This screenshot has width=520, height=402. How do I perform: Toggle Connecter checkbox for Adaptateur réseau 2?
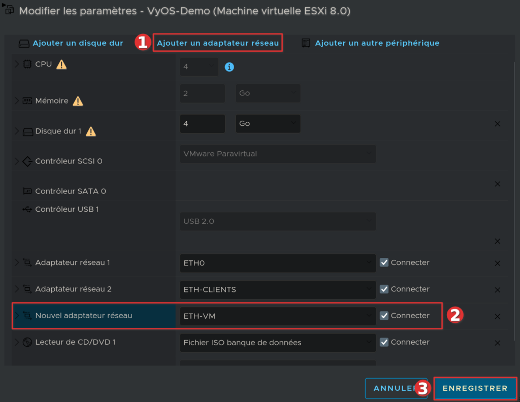click(384, 289)
